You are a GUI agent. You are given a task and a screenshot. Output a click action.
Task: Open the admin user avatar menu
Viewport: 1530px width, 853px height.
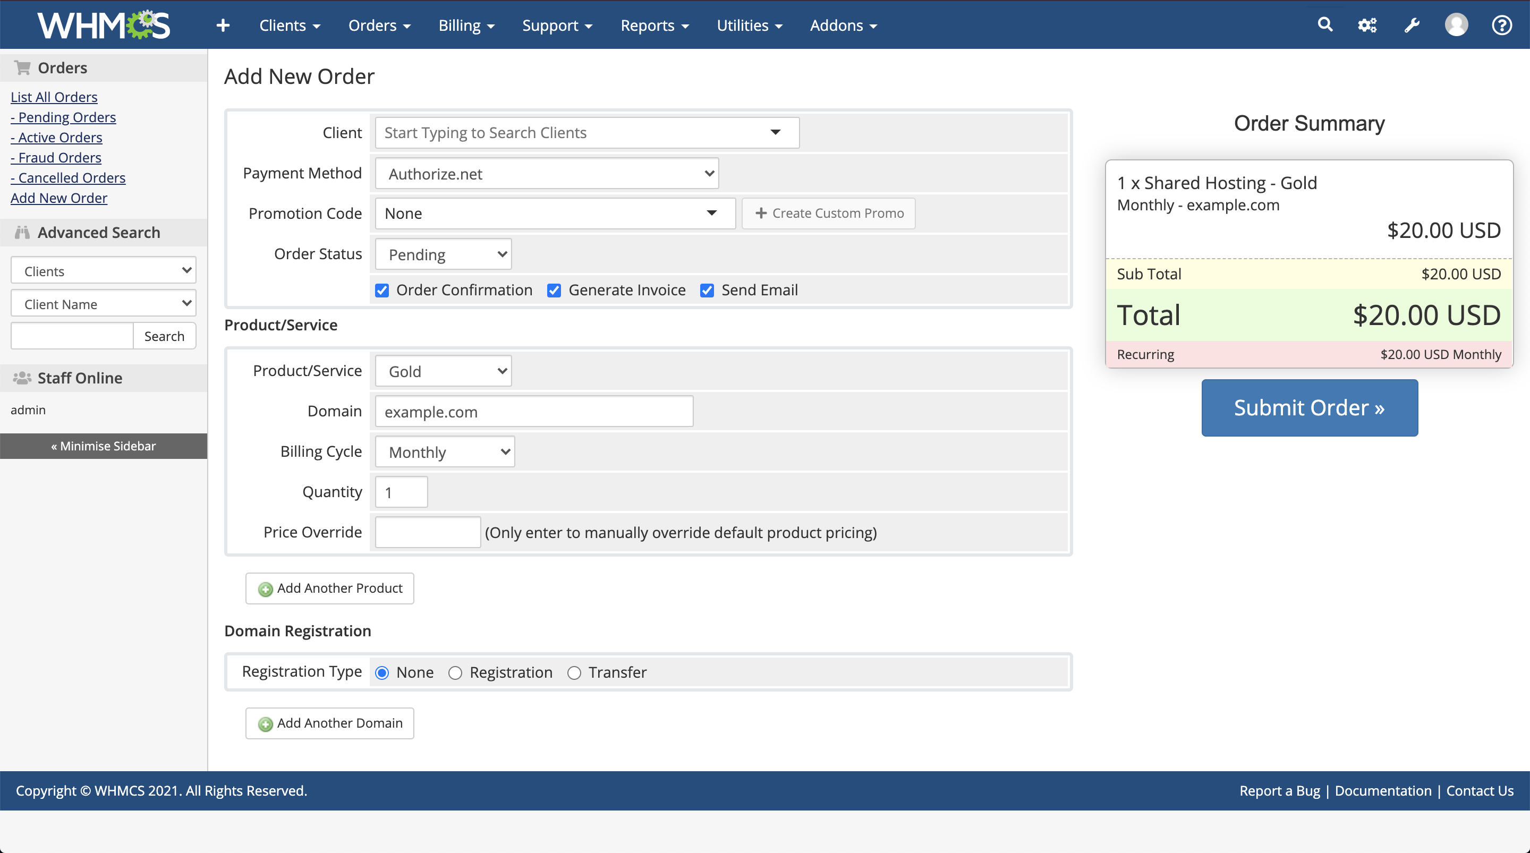[1456, 25]
